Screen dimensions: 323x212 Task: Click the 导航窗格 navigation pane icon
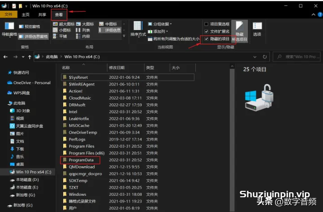(x=9, y=29)
